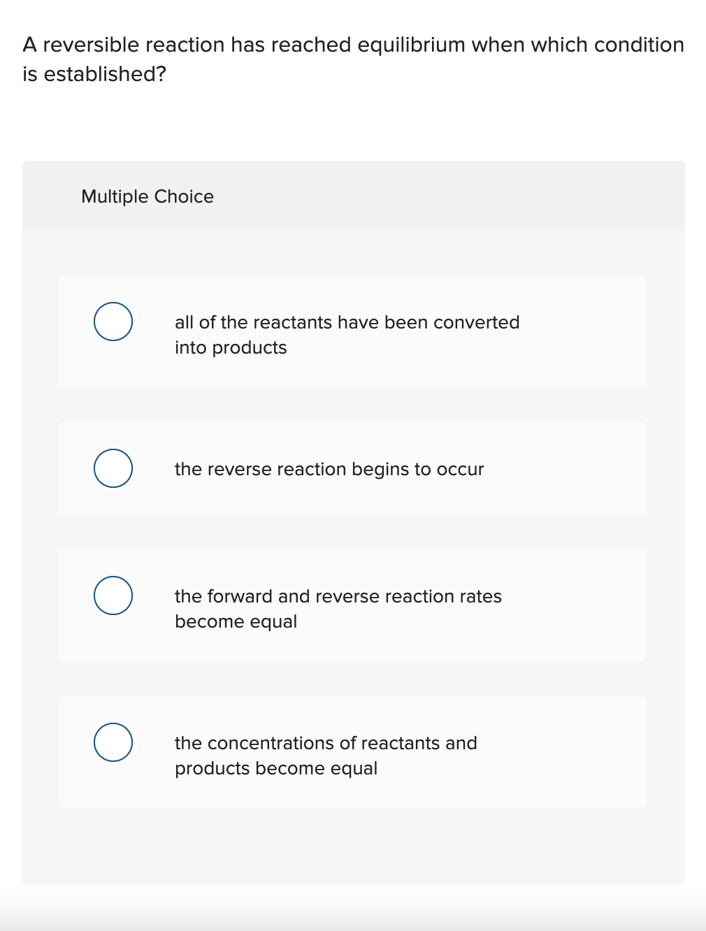Click the word 'rates' in the third answer

click(x=481, y=596)
